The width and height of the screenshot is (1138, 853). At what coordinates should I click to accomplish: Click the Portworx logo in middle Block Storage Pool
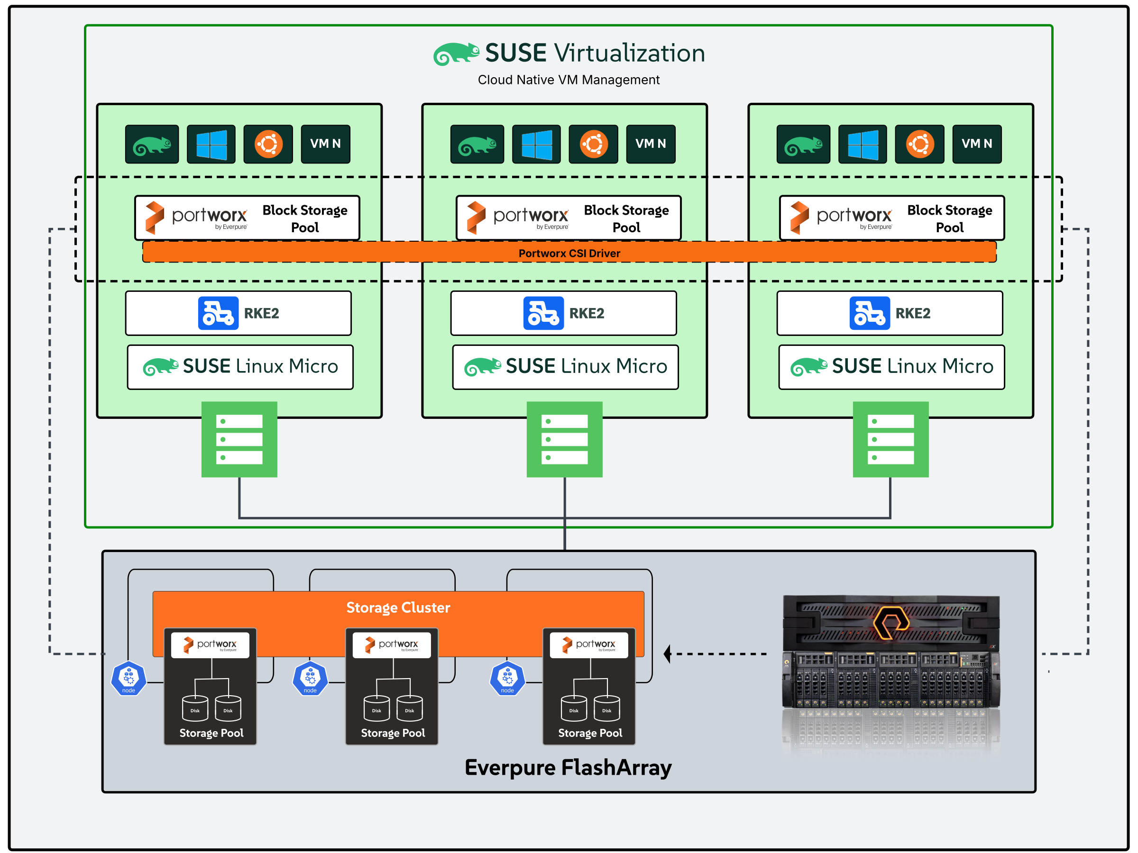pos(518,218)
